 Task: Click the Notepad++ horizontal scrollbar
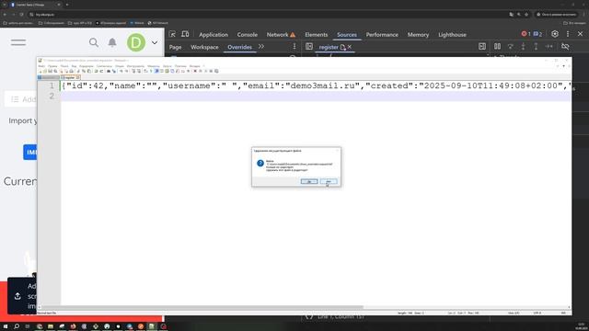201,307
